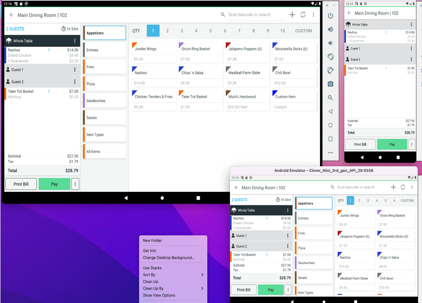
Task: Toggle Use Stacks in the desktop context menu
Action: [152, 268]
